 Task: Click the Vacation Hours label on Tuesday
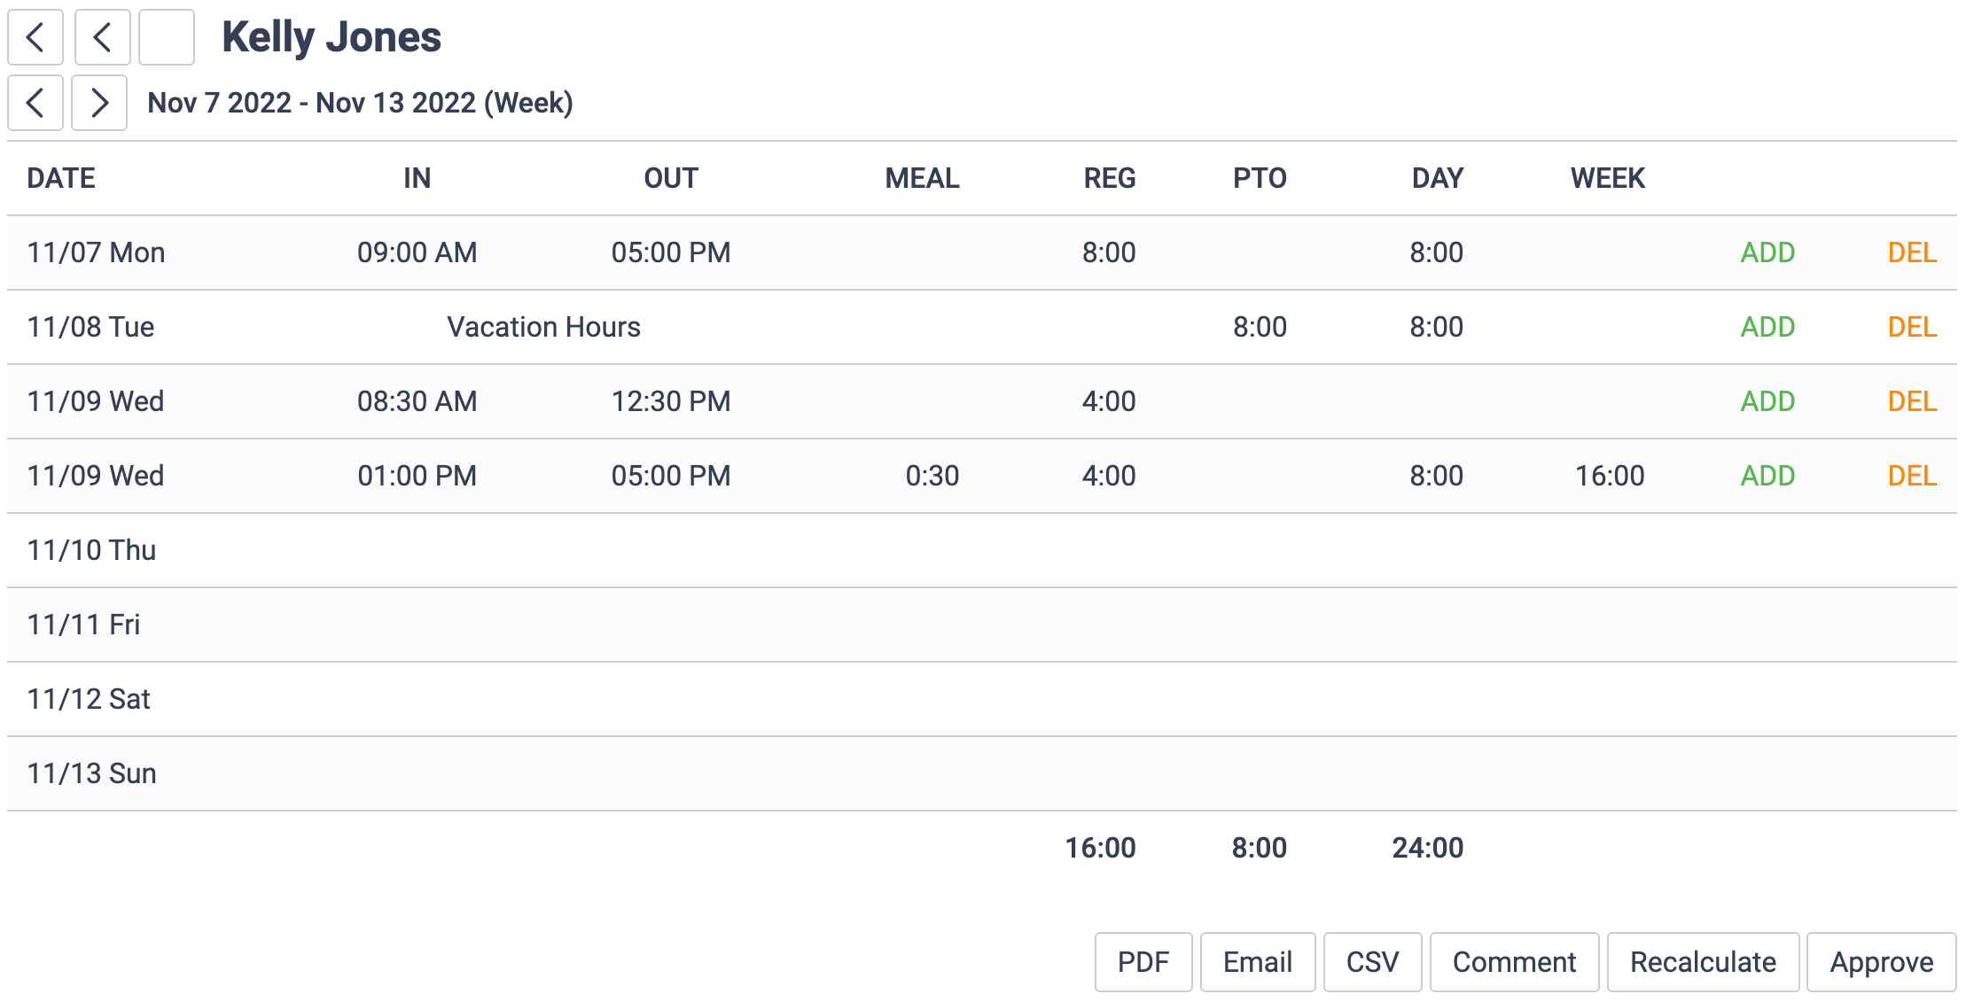pyautogui.click(x=543, y=327)
